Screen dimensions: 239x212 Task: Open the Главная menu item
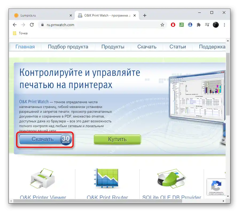[x=25, y=47]
